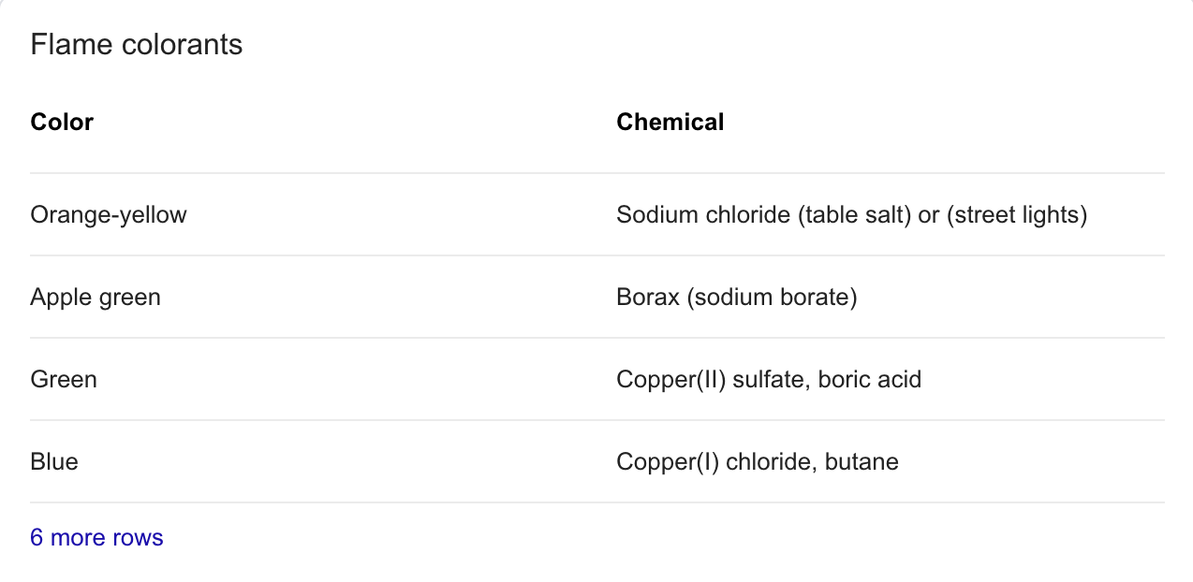
Task: Click the text "(street lights)"
Action: [x=1016, y=215]
